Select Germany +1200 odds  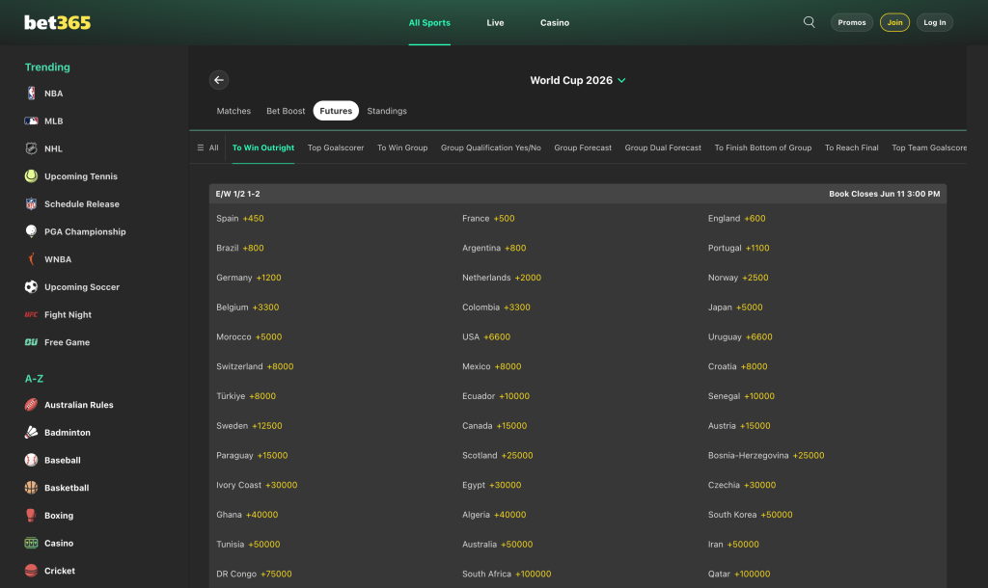click(x=249, y=278)
